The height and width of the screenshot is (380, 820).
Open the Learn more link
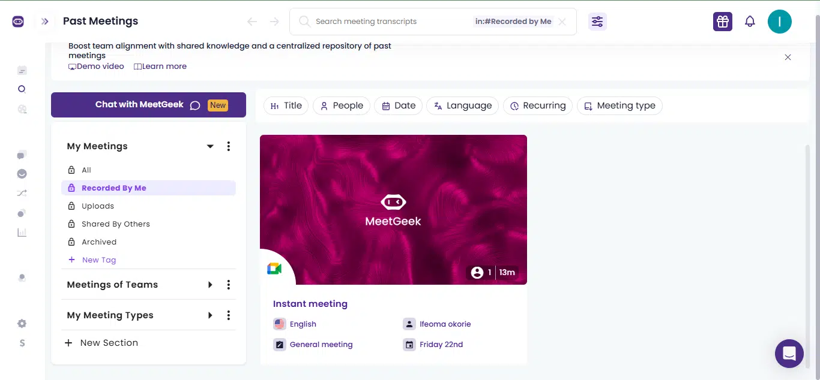click(160, 67)
